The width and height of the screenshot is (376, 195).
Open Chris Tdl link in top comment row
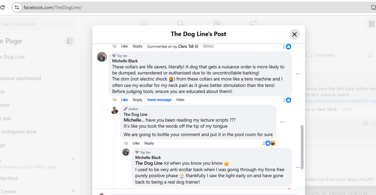(185, 46)
